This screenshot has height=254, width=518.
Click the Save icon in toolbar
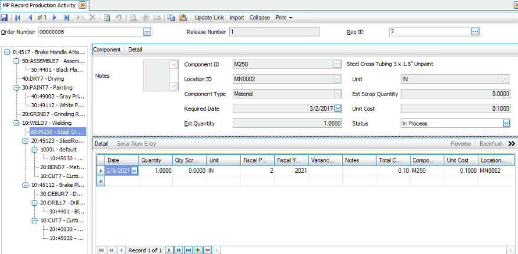[x=5, y=18]
